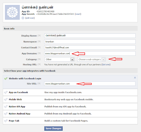
Task: Open App Domains help question mark
Action: (39, 54)
